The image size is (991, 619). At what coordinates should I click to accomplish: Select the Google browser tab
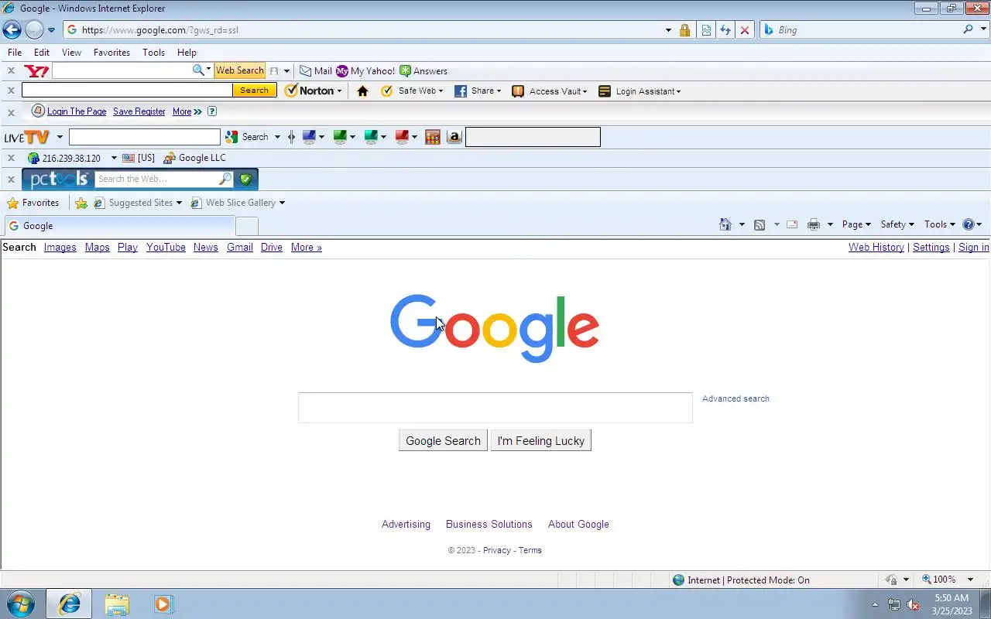coord(118,226)
